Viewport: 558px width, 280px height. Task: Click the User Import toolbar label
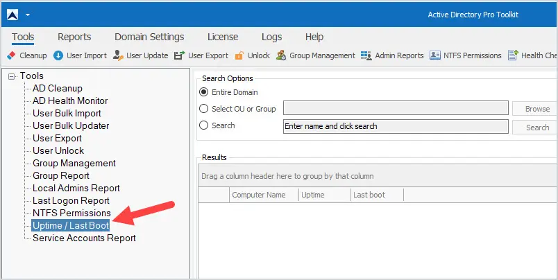coord(87,55)
